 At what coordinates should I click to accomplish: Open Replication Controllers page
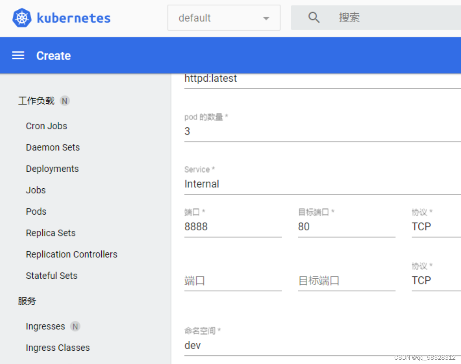(x=71, y=254)
